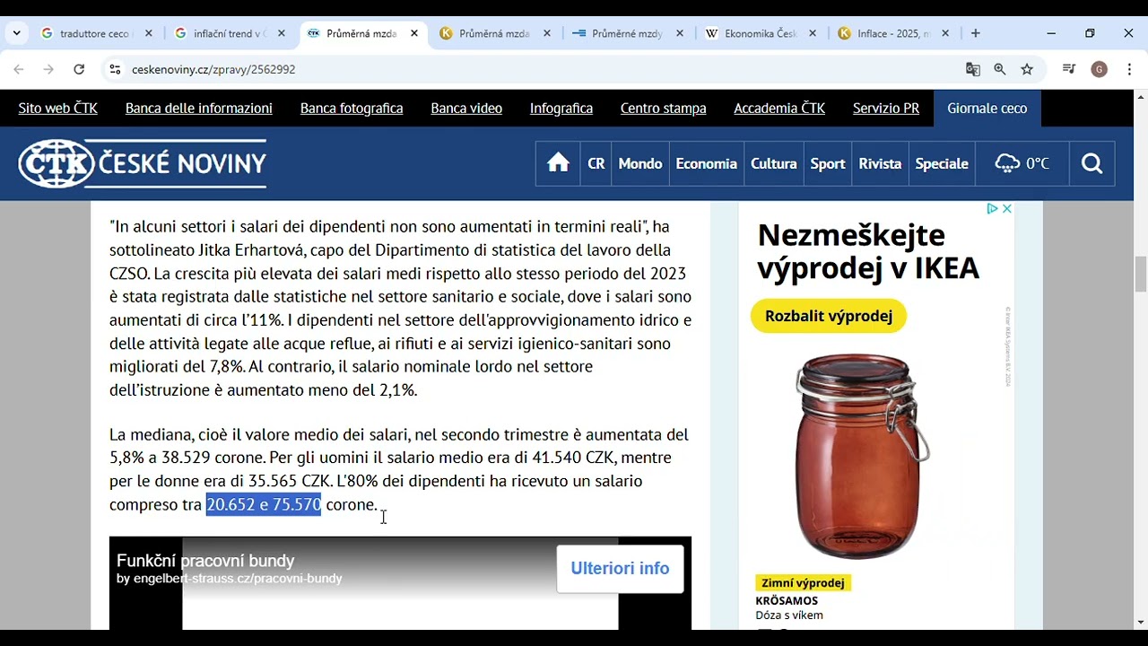Open the 'Cultura' news section
The image size is (1148, 646).
pyautogui.click(x=774, y=163)
